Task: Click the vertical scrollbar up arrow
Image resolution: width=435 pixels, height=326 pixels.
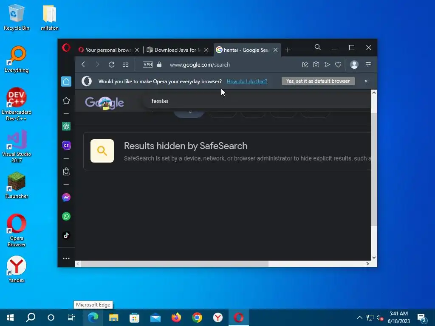Action: (x=374, y=93)
